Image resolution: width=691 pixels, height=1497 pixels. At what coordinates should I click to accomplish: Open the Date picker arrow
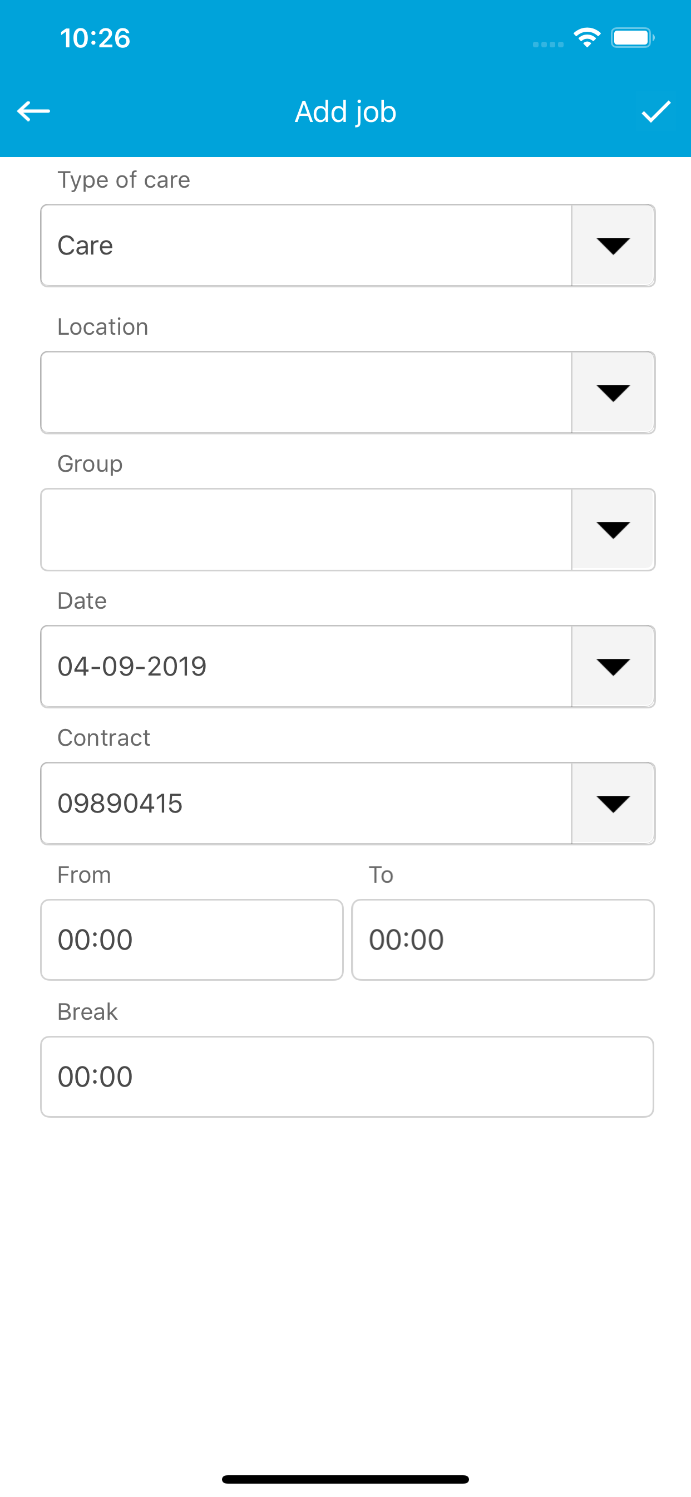613,667
